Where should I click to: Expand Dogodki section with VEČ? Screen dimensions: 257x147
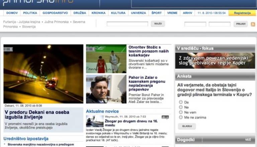coord(248,140)
